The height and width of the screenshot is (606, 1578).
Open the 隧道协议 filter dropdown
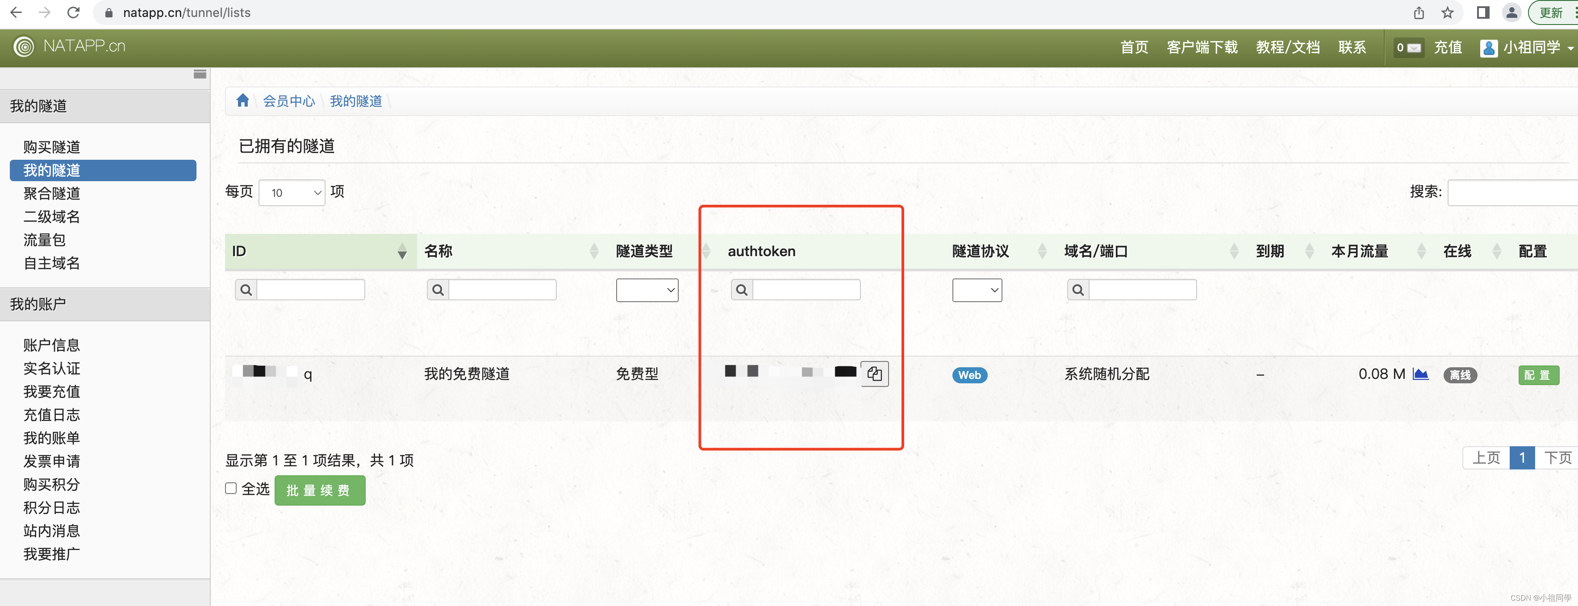click(977, 290)
